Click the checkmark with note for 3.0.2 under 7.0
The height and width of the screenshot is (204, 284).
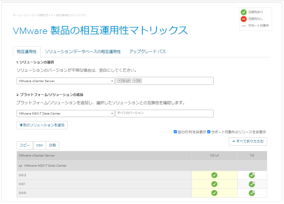pyautogui.click(x=252, y=175)
